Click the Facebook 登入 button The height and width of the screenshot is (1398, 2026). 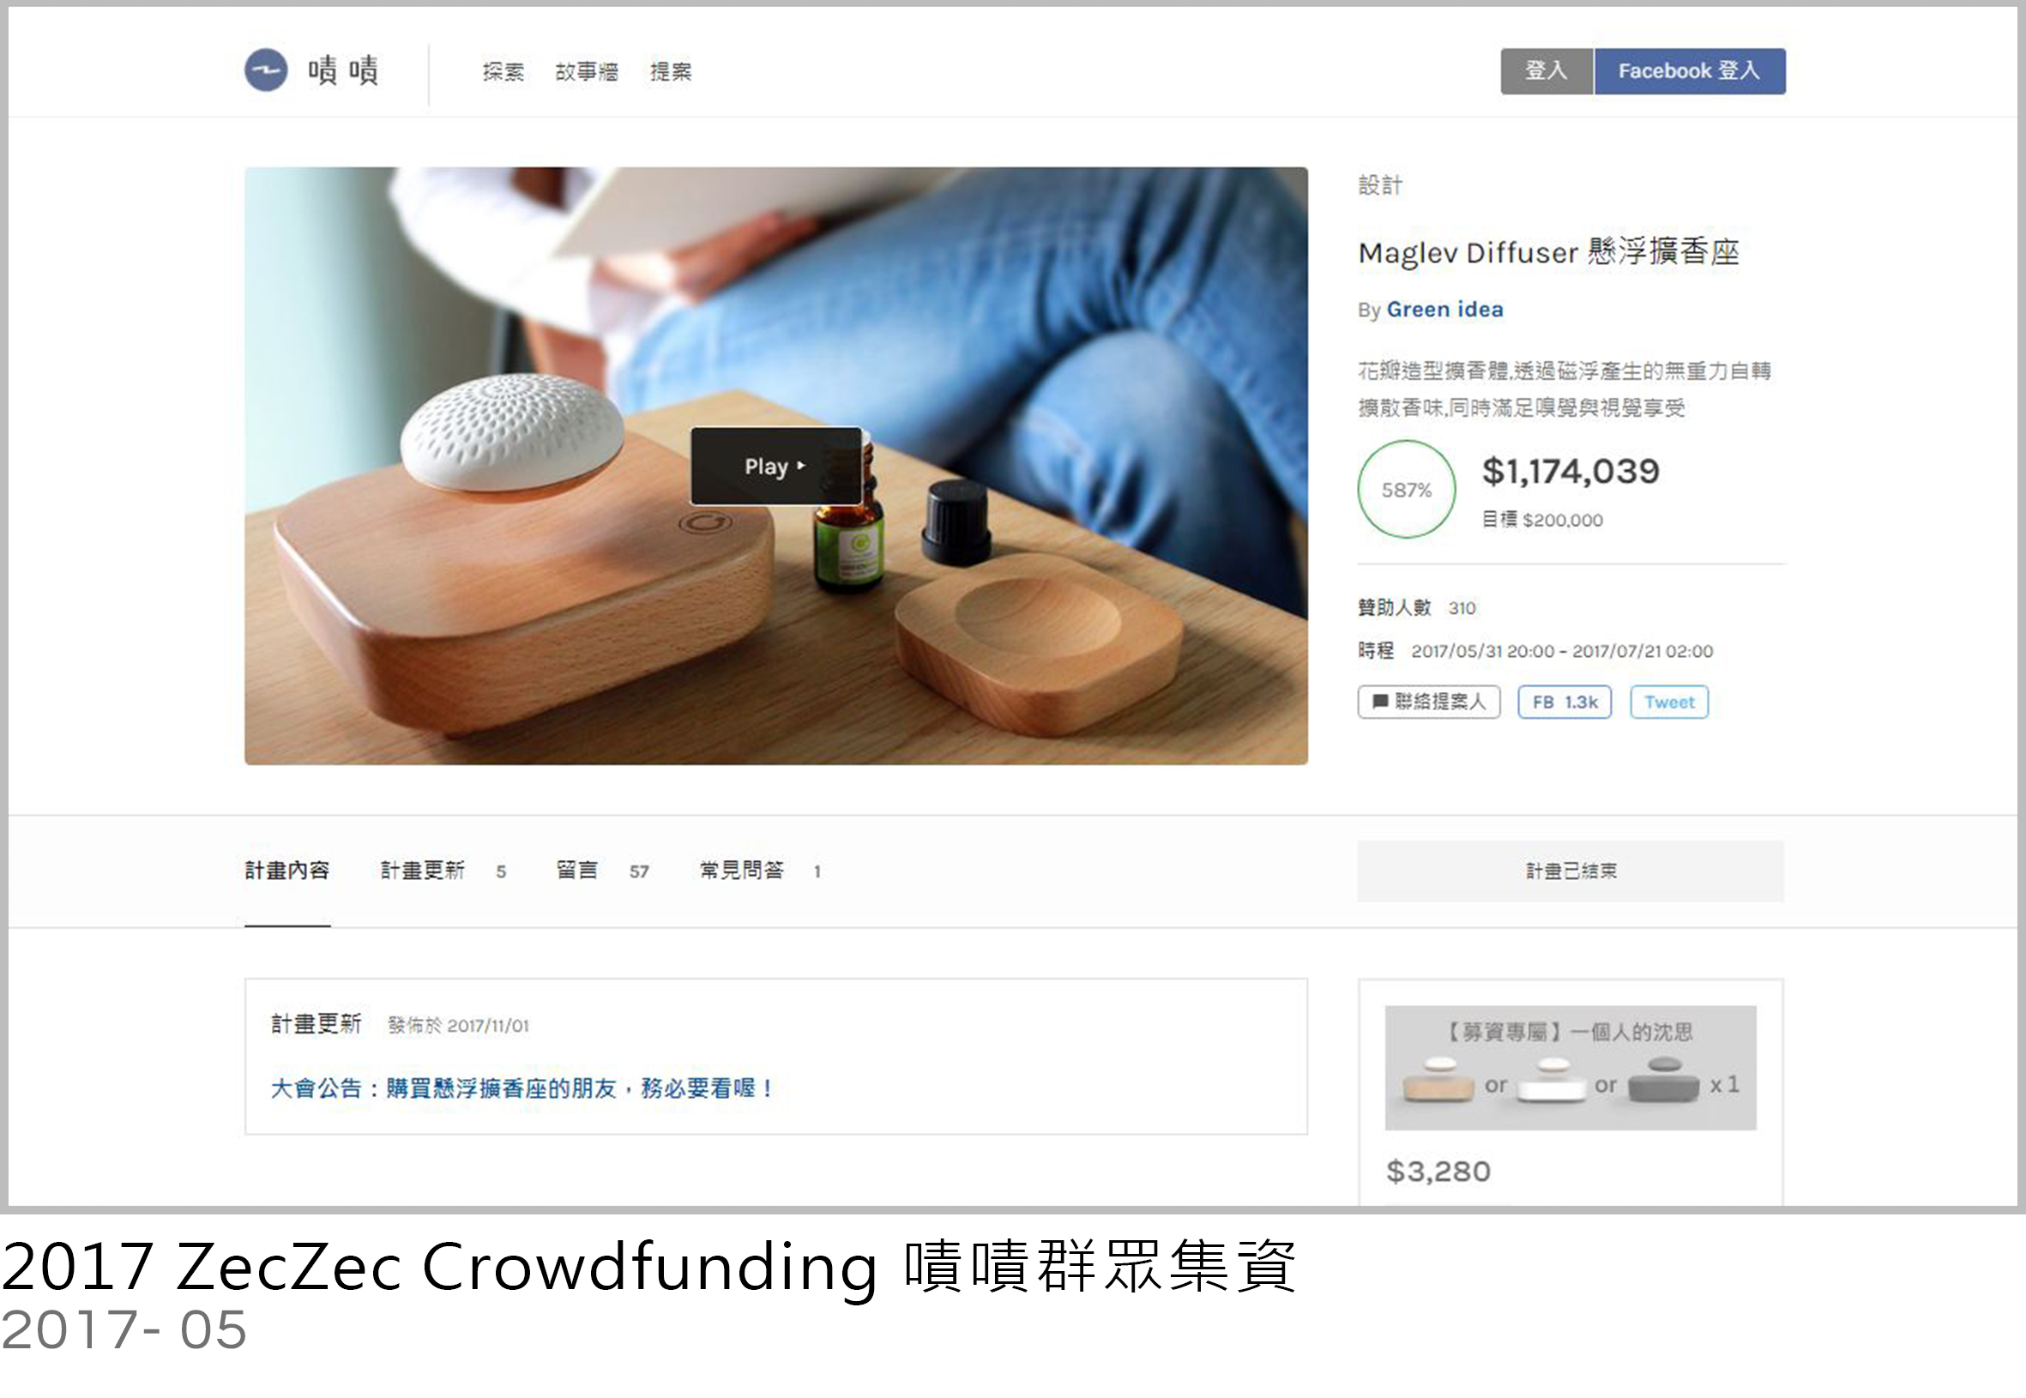pyautogui.click(x=1690, y=71)
